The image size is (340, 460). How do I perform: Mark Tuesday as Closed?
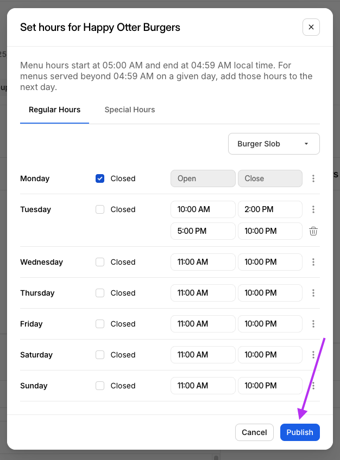click(100, 209)
